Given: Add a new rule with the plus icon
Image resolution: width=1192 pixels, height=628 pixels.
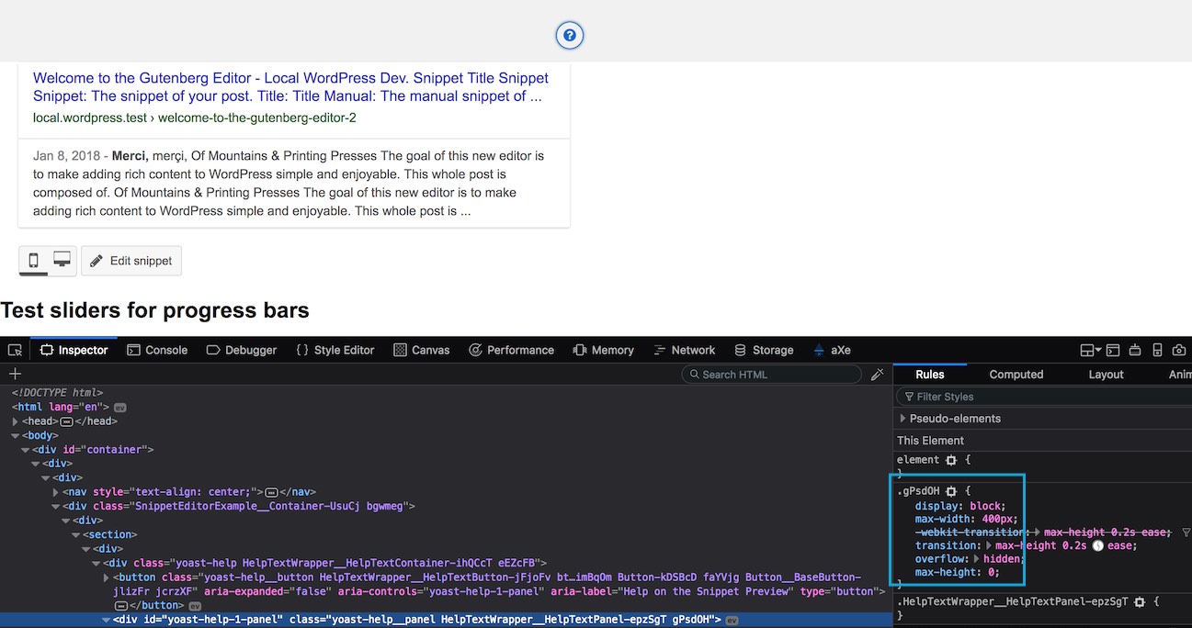Looking at the screenshot, I should coord(14,374).
